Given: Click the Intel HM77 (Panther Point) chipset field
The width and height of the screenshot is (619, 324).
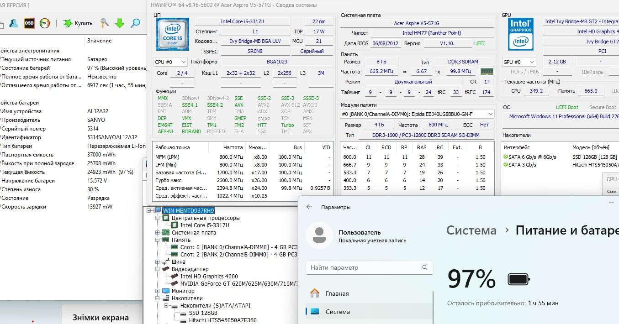Looking at the screenshot, I should click(432, 33).
